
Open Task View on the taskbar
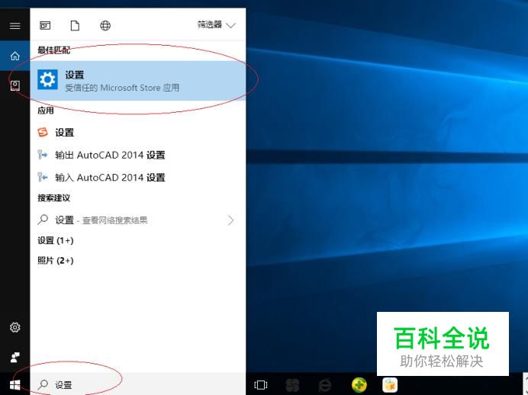261,384
